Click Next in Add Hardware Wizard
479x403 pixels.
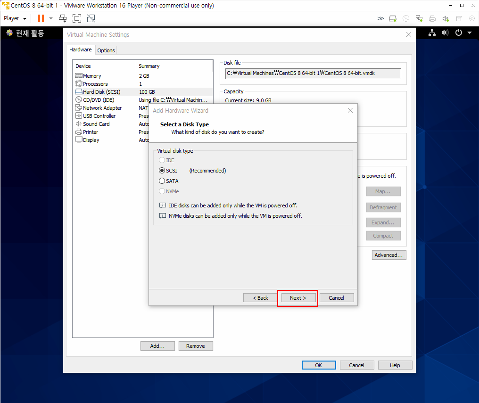tap(298, 298)
